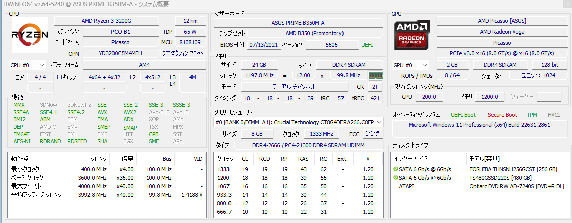Click the GPU memory clock 1200.0 field
The image size is (572, 223).
(490, 96)
